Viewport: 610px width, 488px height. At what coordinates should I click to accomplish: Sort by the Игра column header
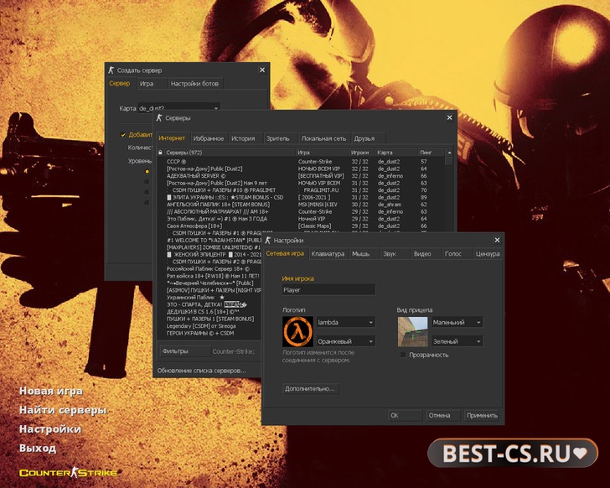(323, 153)
